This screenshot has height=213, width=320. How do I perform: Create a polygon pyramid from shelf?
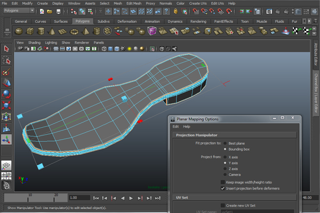pyautogui.click(x=85, y=31)
